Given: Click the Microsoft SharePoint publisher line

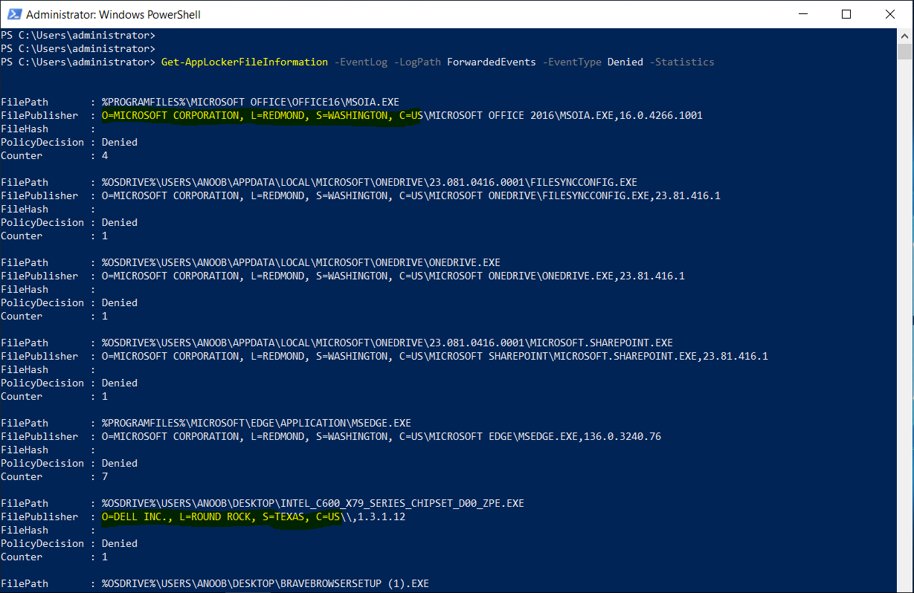Looking at the screenshot, I should (435, 356).
